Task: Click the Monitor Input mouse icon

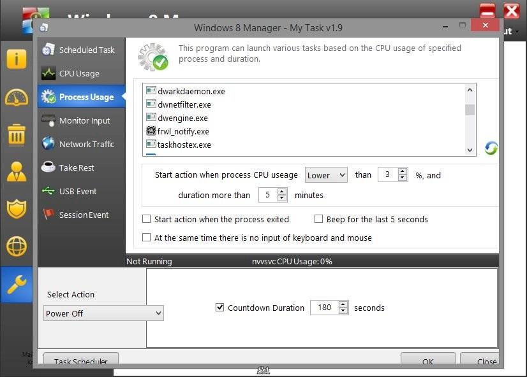Action: [x=48, y=120]
